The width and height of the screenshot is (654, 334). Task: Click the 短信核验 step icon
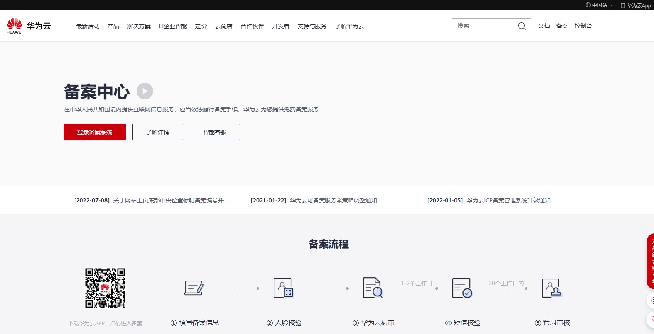[x=462, y=288]
